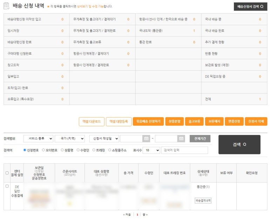This screenshot has width=271, height=219.
Task: Select the 전체 status category
Action: pyautogui.click(x=209, y=99)
